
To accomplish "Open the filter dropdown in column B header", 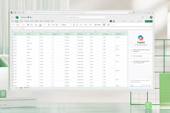I will click(x=37, y=34).
